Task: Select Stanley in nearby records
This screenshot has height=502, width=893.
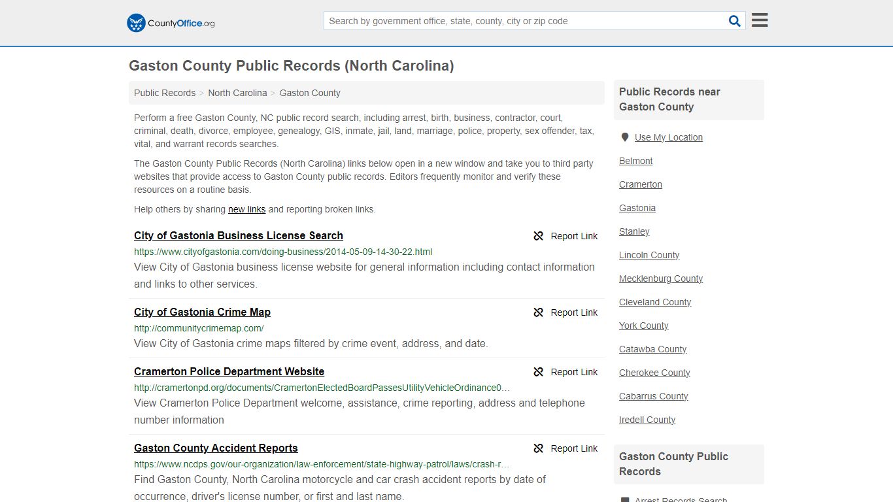Action: [x=634, y=231]
